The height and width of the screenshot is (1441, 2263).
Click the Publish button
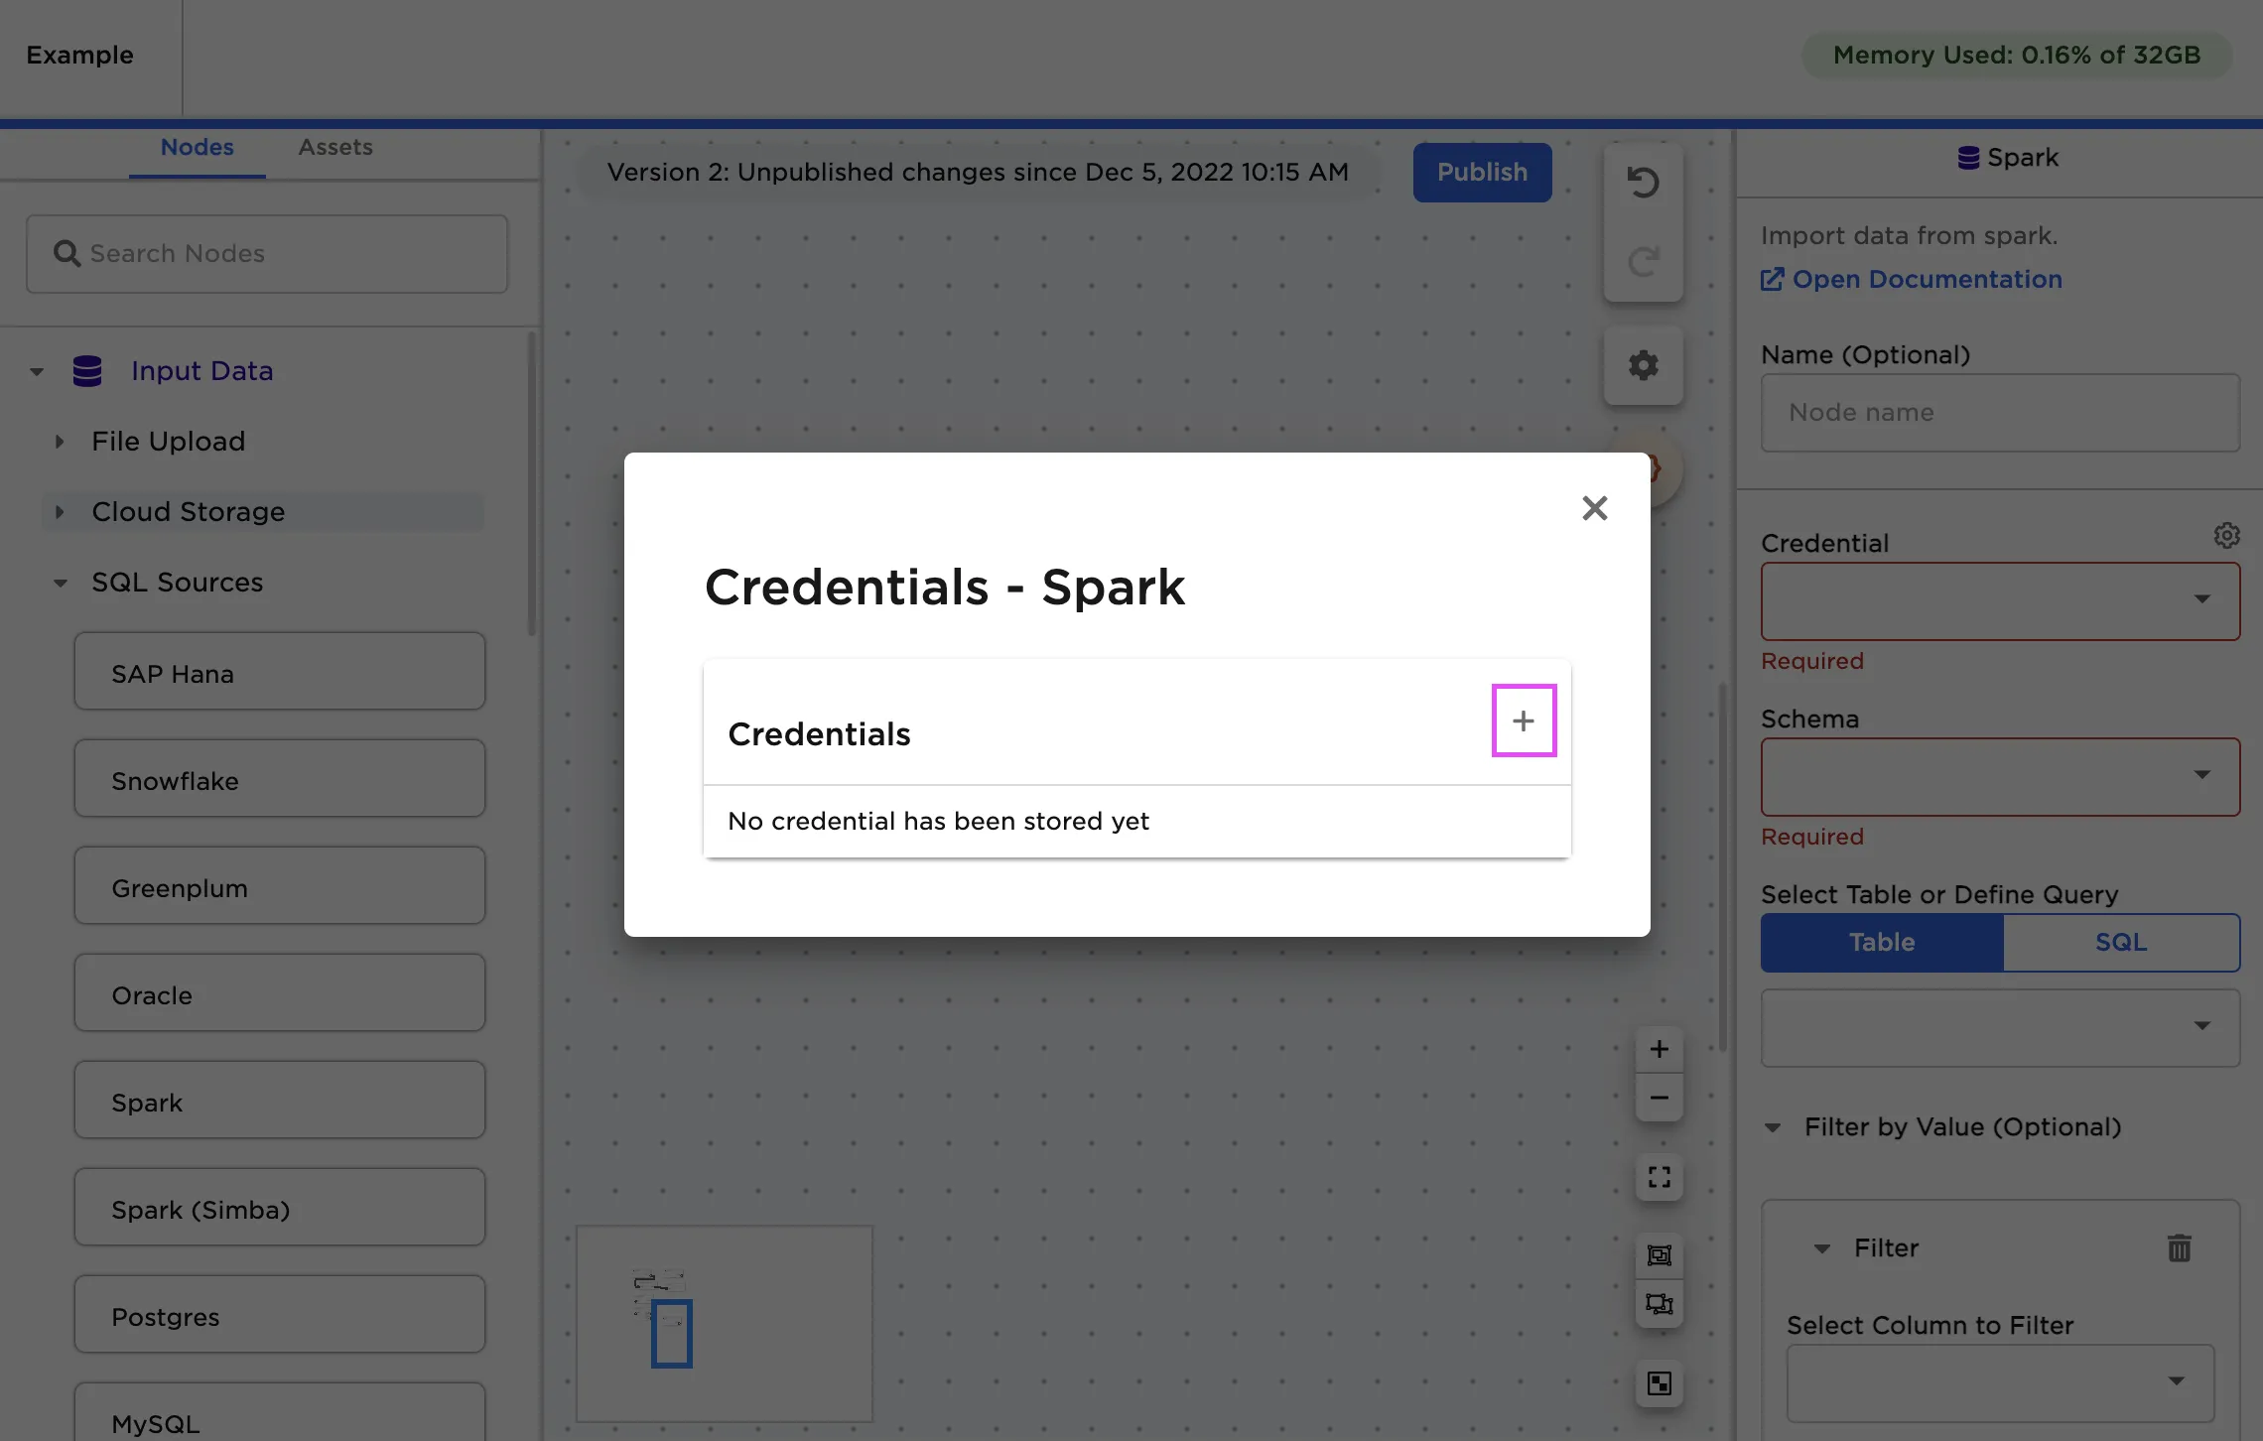(1482, 173)
